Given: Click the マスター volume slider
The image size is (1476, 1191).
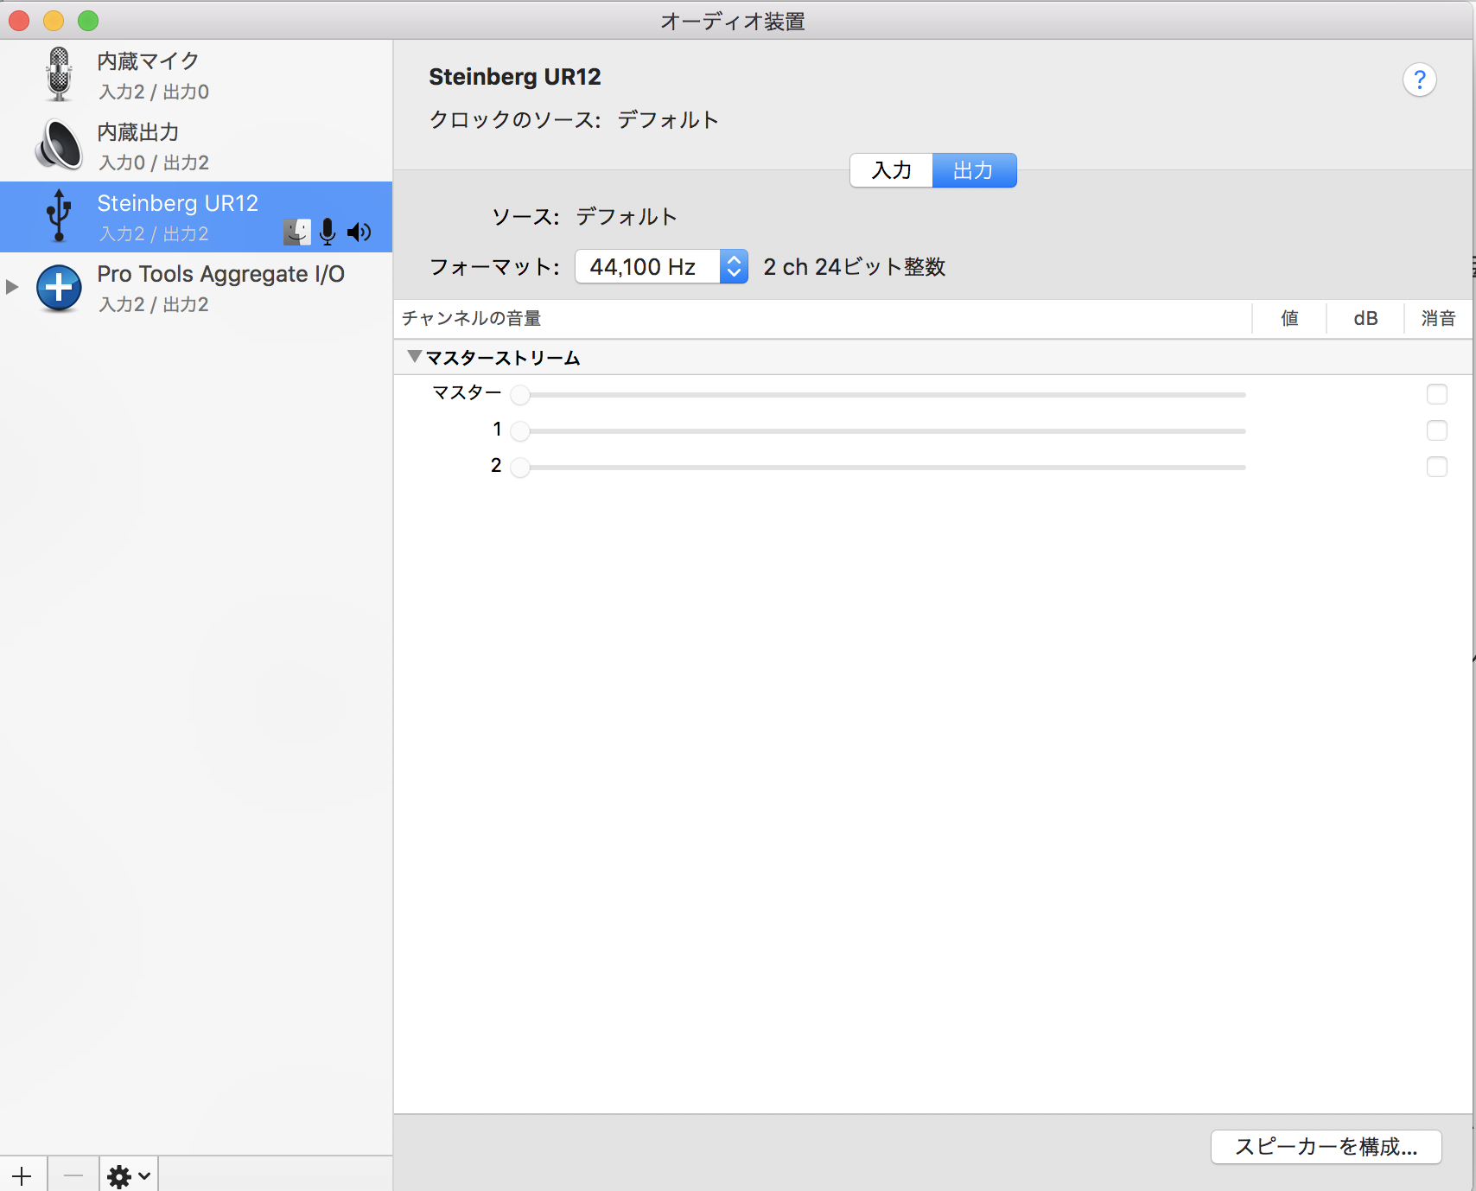Looking at the screenshot, I should (x=878, y=395).
